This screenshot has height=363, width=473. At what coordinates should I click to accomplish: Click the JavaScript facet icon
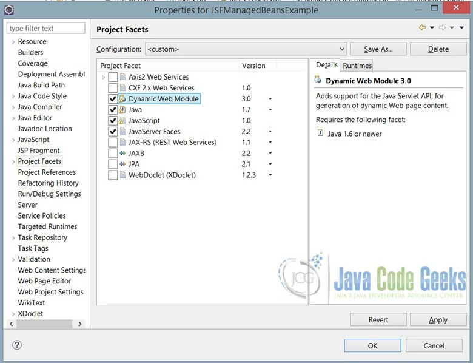122,121
